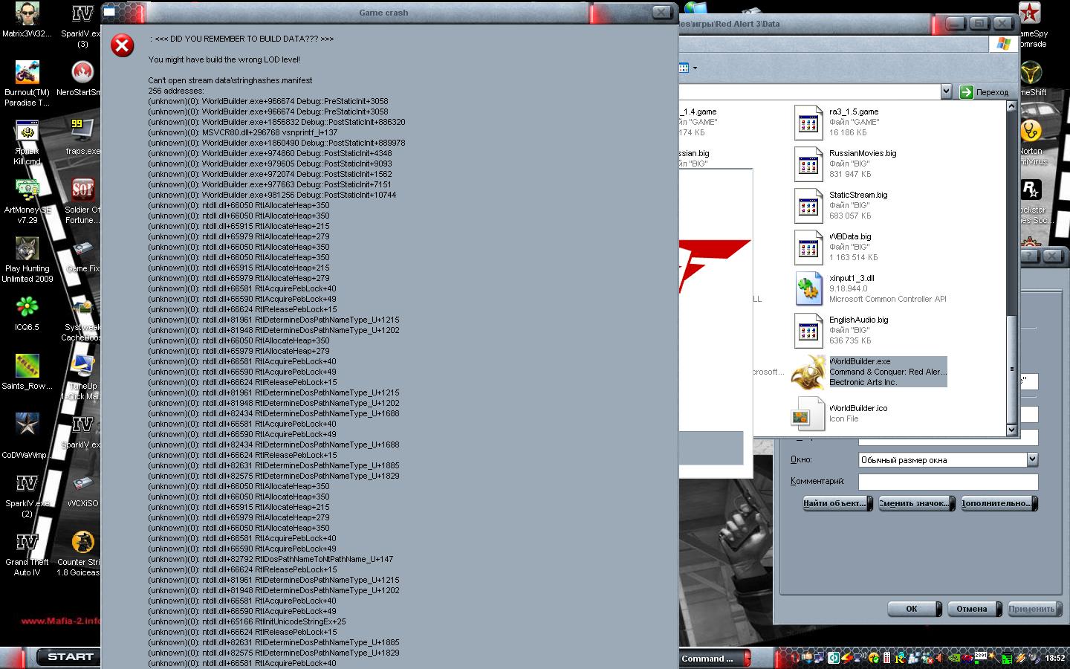Open Play Hunting Unlimited 2009 icon
This screenshot has height=669, width=1070.
(27, 259)
